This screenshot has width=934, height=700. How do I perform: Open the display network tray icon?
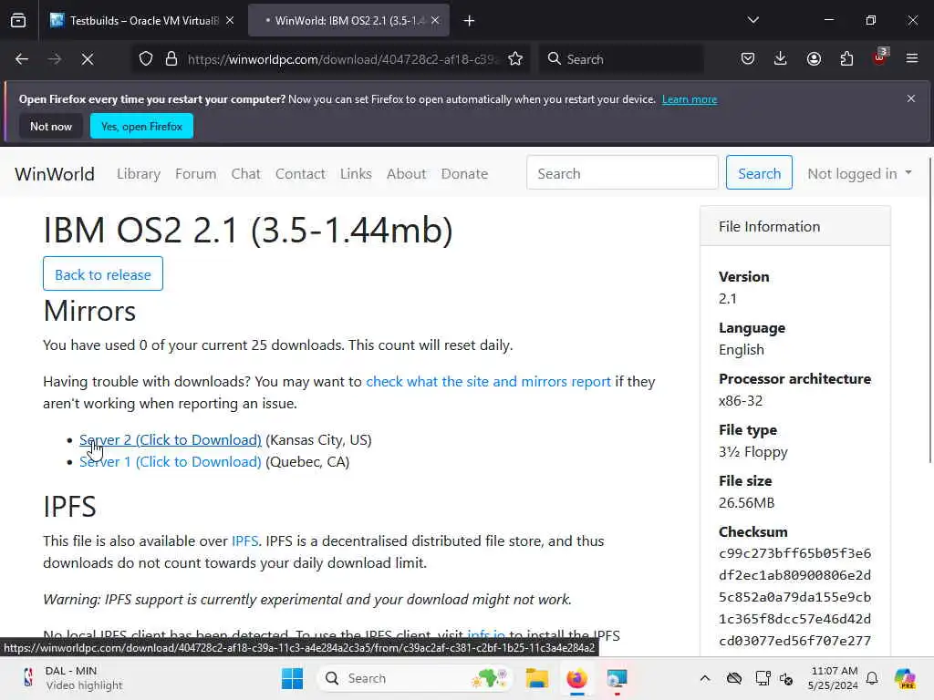click(763, 678)
